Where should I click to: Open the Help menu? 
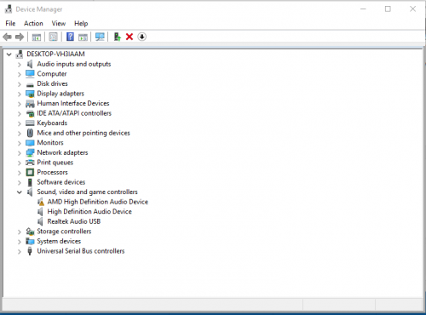pos(81,23)
